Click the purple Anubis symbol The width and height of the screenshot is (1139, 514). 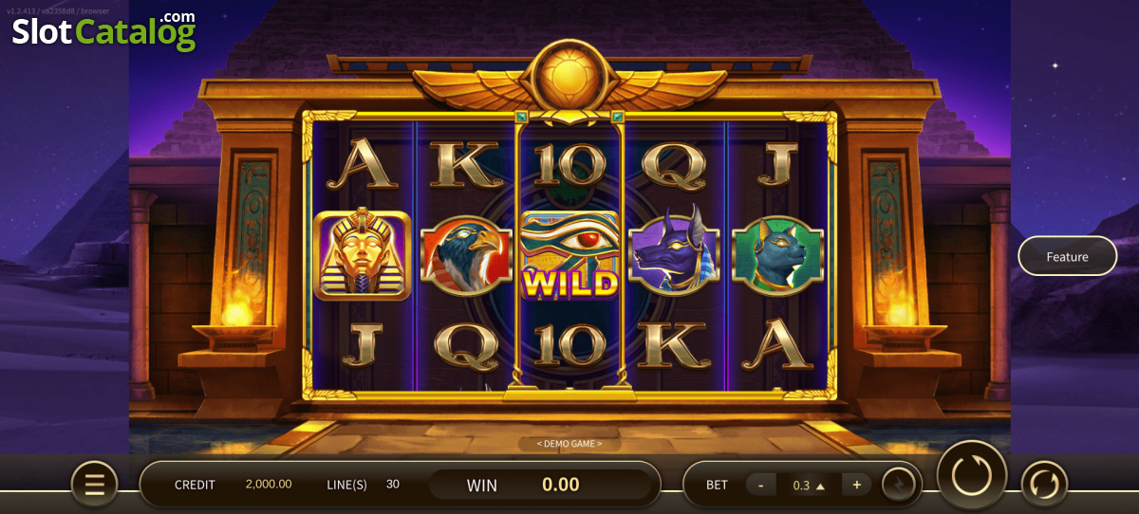[674, 251]
